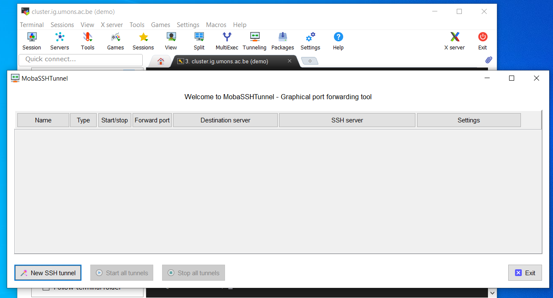
Task: Click the Quick connect input field
Action: click(x=80, y=60)
